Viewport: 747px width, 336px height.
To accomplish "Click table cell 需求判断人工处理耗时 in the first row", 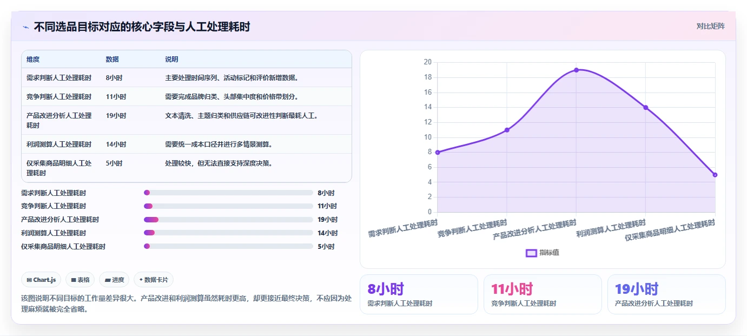I will pyautogui.click(x=59, y=78).
